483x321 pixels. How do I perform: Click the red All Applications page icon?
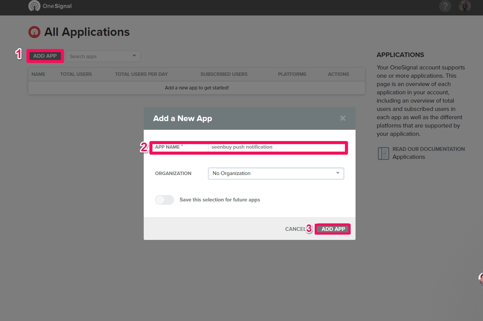tap(34, 32)
